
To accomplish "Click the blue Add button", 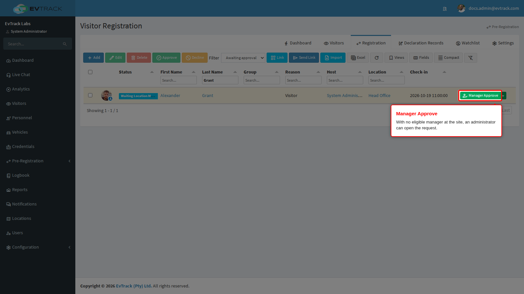I will tap(94, 58).
